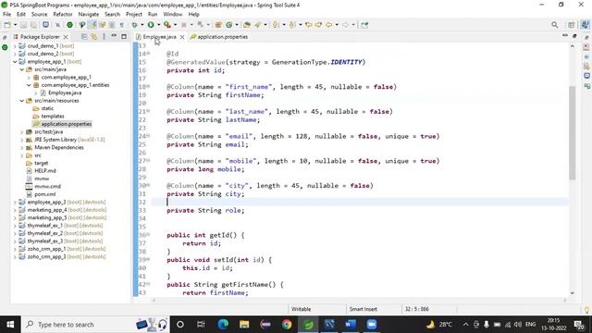Click the New Java Package icon

(x=218, y=25)
